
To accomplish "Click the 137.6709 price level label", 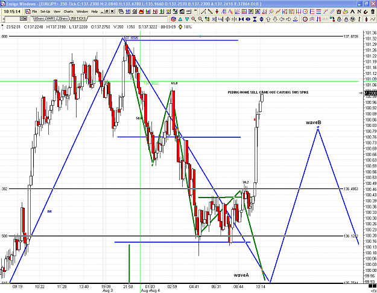I will coord(351,37).
